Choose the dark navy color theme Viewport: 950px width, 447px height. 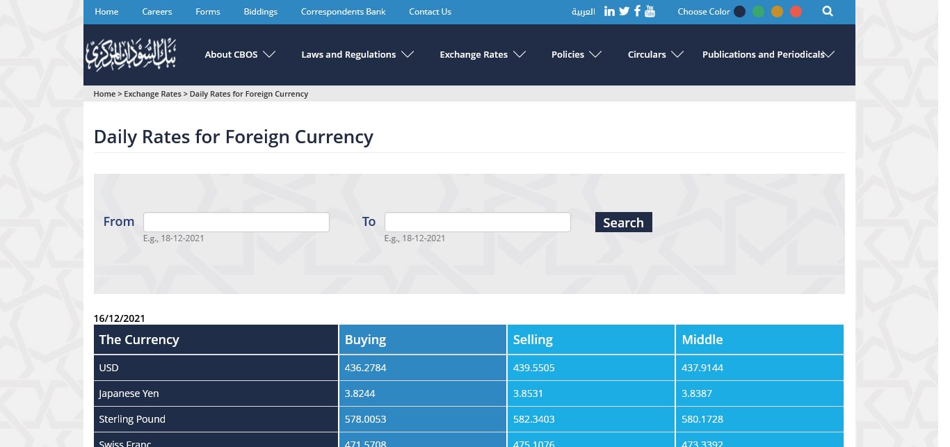pos(740,12)
